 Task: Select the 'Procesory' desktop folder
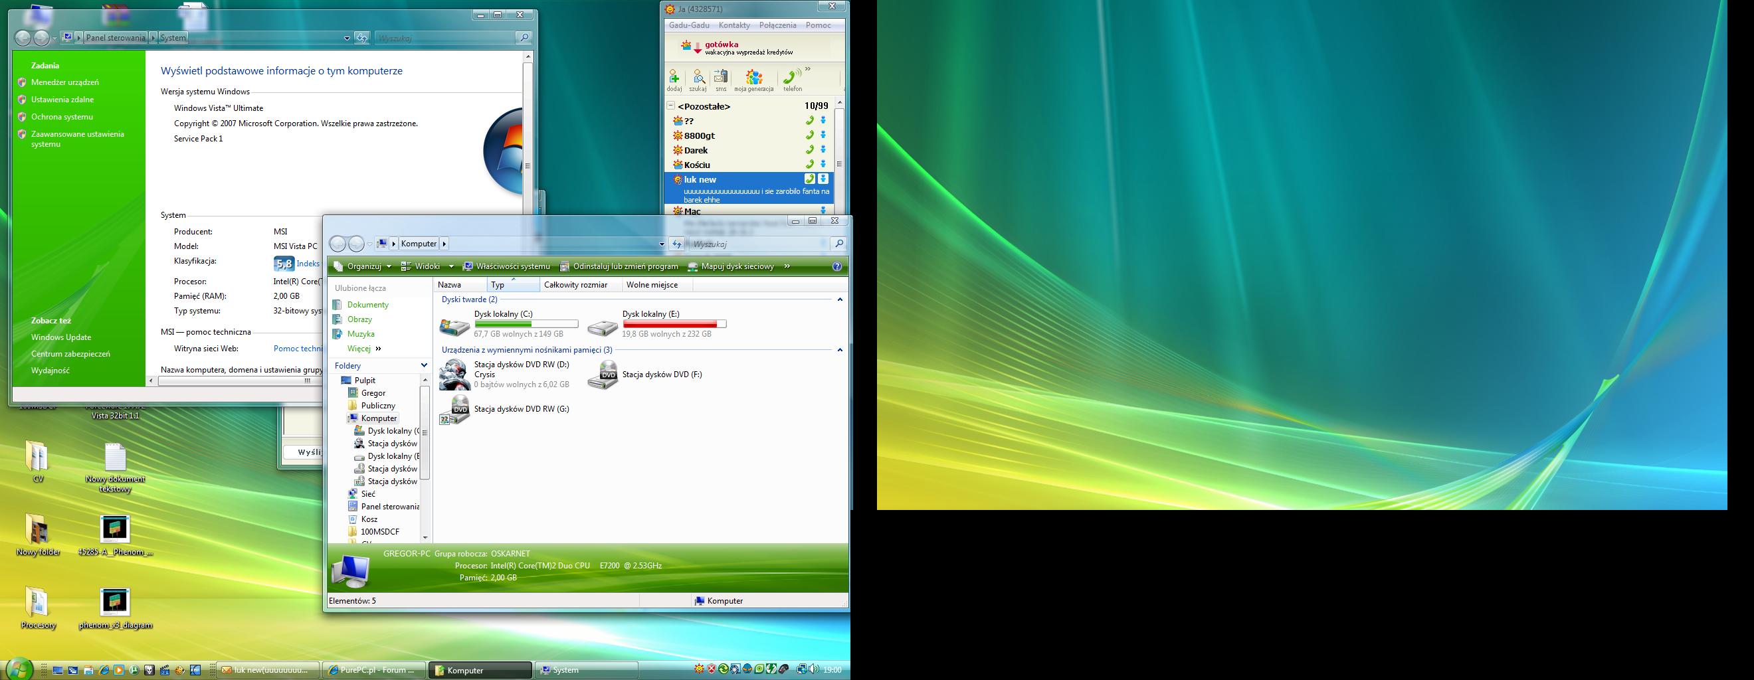click(x=38, y=608)
